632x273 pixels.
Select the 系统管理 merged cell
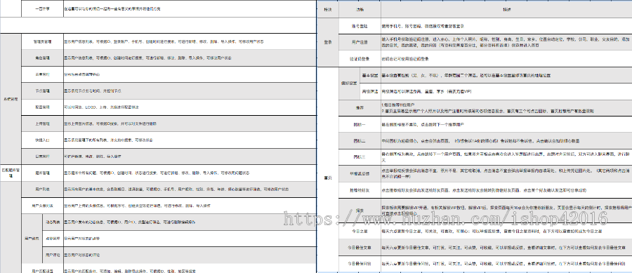point(11,99)
